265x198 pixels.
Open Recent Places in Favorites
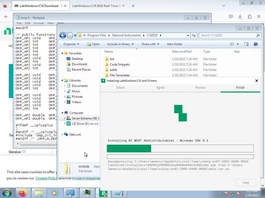(81, 70)
